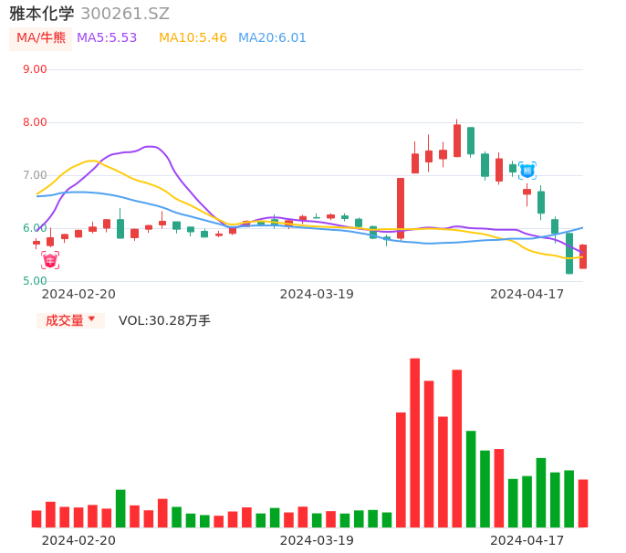The height and width of the screenshot is (553, 626).
Task: Click the stock name 雅本化学
Action: 42,14
